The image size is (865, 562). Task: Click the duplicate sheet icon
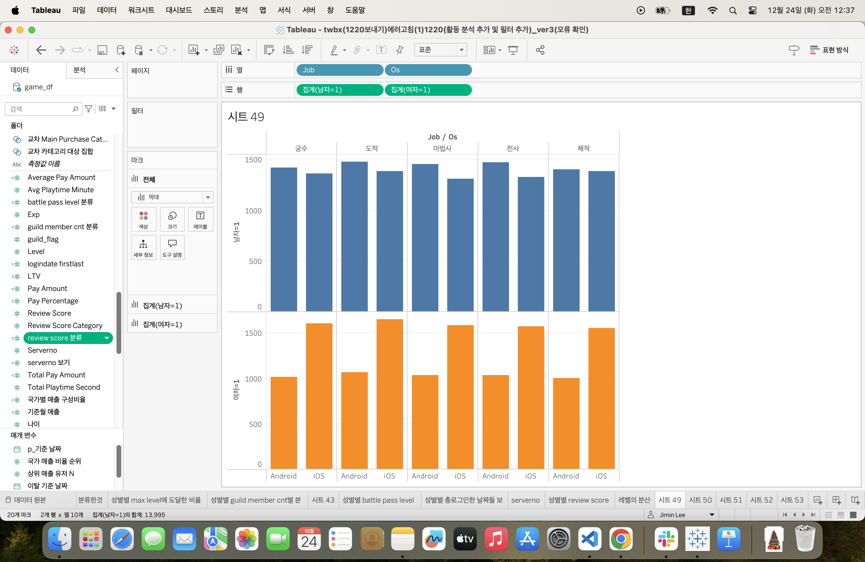219,50
